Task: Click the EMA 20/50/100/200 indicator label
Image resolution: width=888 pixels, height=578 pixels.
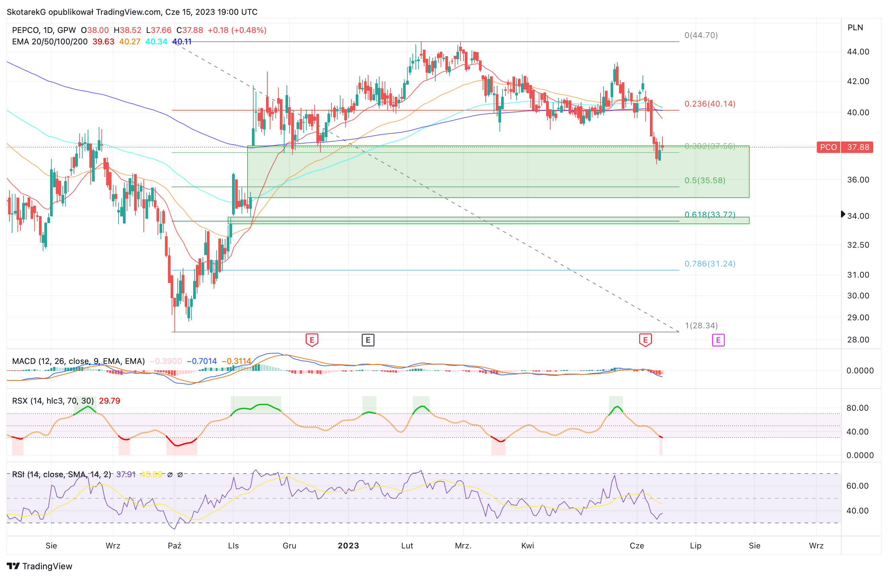Action: [50, 41]
